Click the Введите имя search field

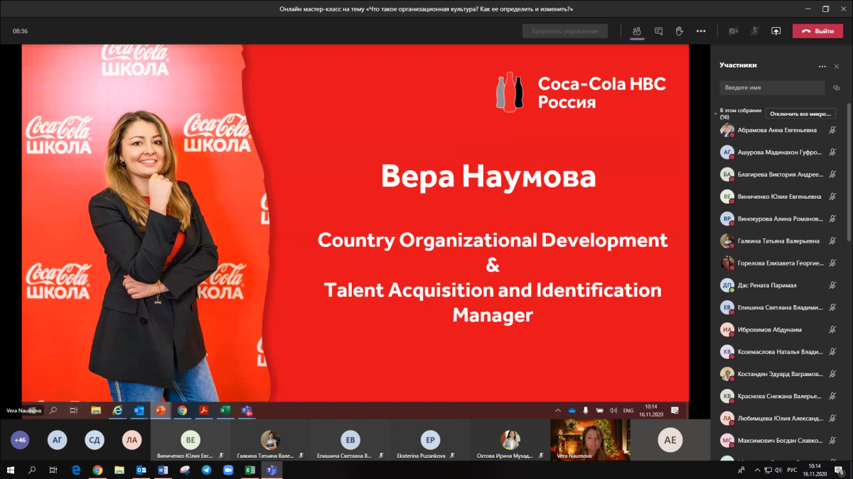(x=772, y=87)
